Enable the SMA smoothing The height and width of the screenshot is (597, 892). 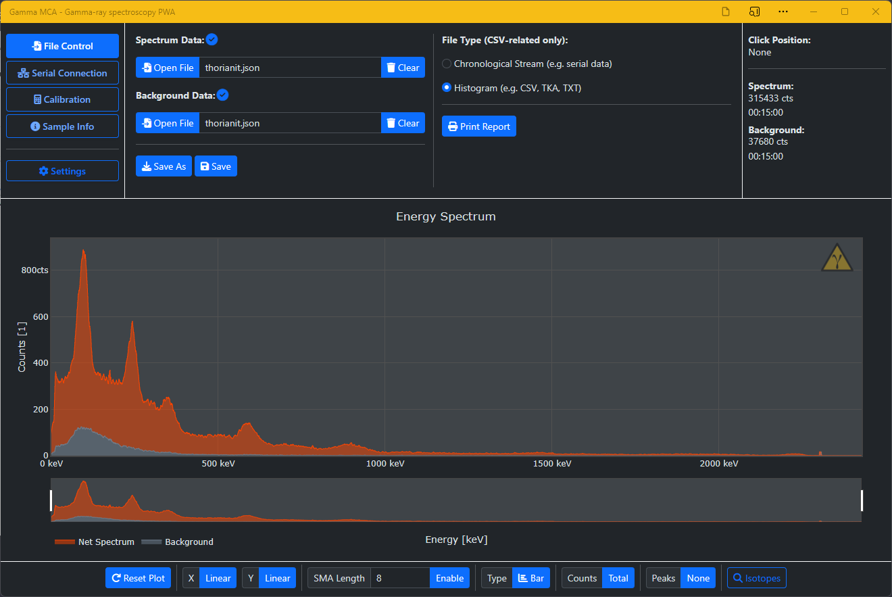[x=449, y=578]
